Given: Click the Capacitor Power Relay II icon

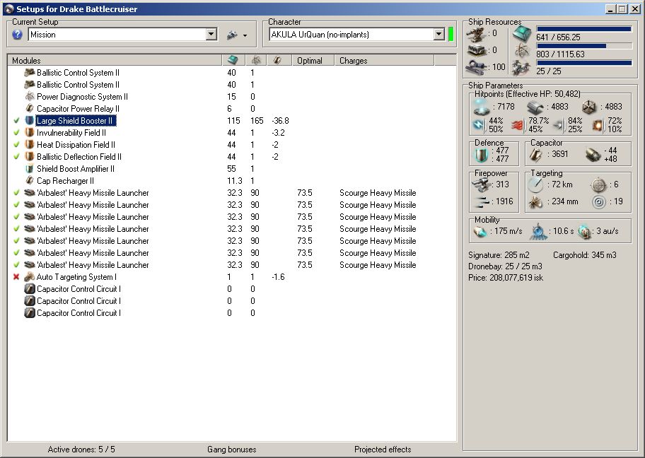Looking at the screenshot, I should [x=30, y=109].
